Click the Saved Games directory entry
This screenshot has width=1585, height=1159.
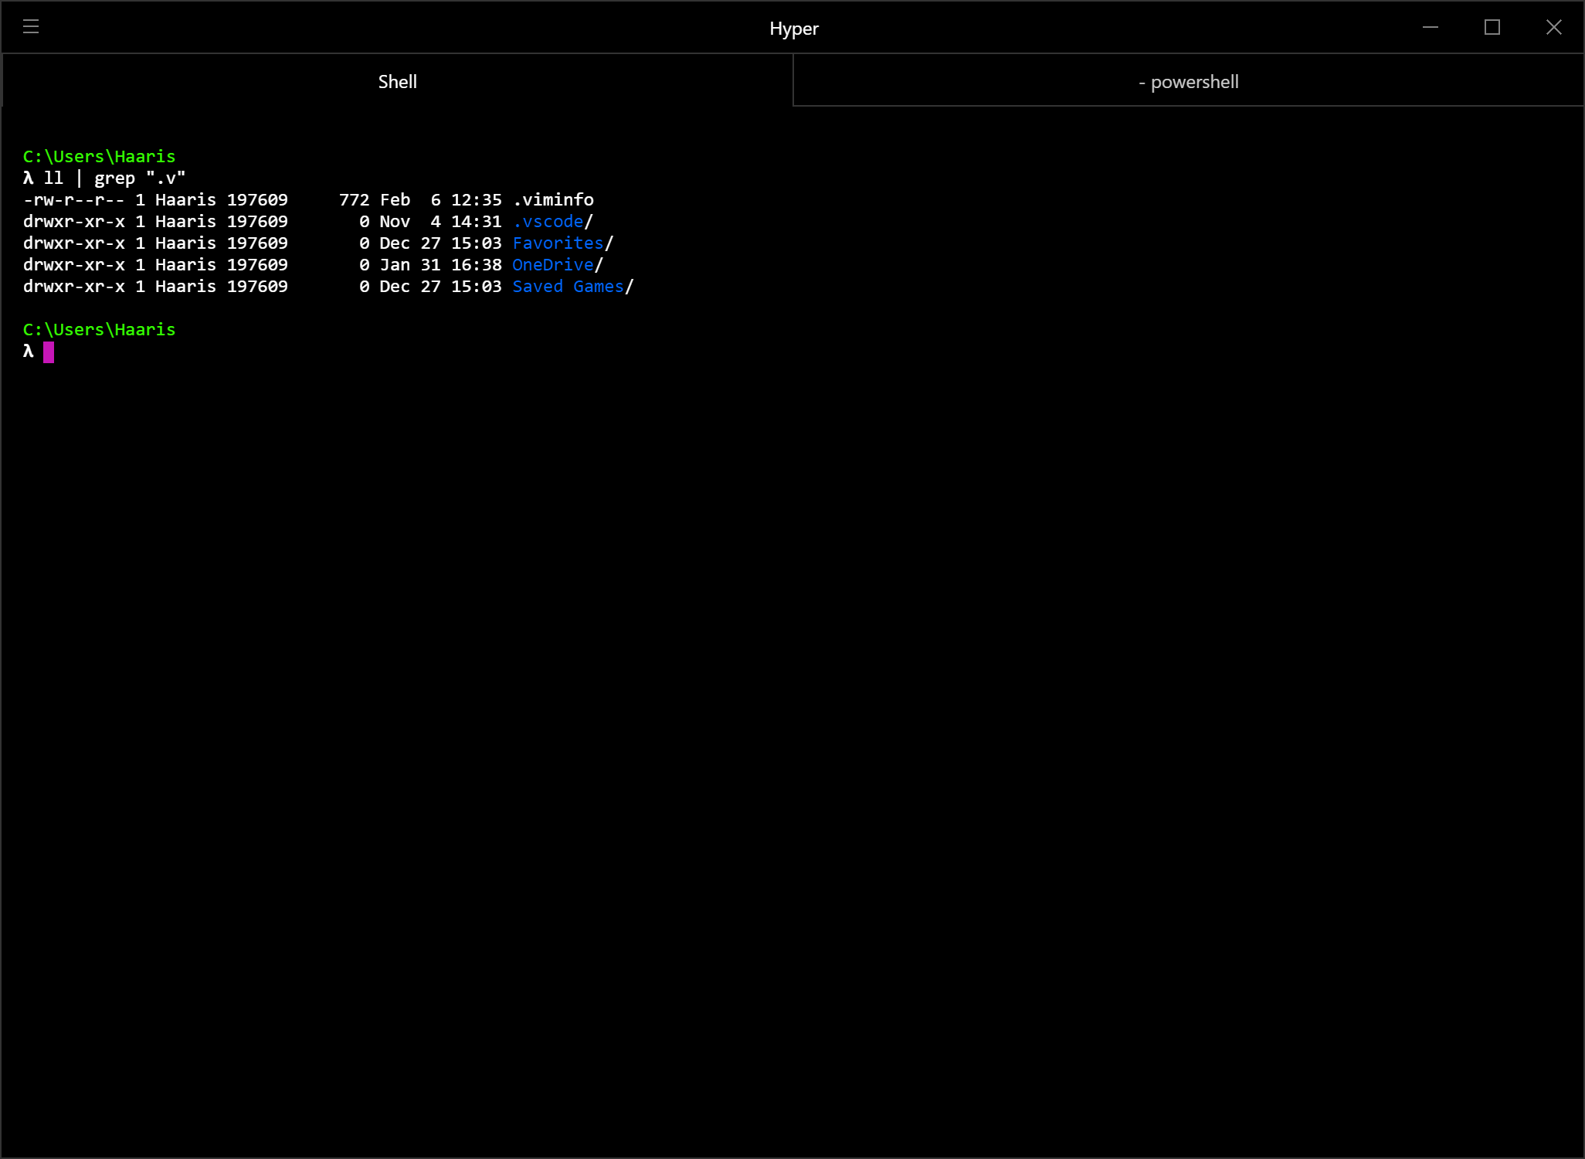tap(568, 287)
